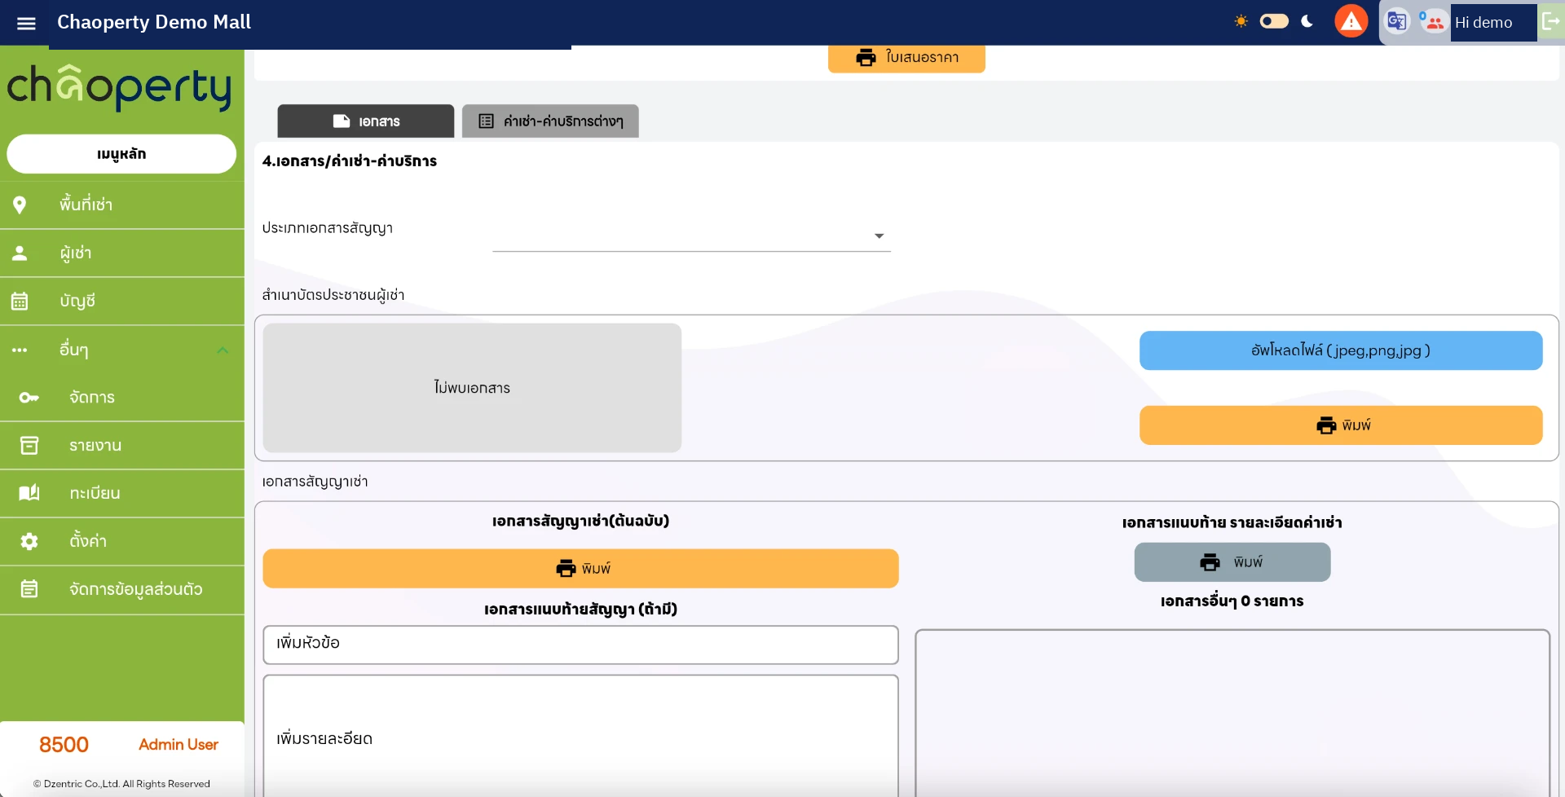1565x797 pixels.
Task: Click the 8500 value in sidebar
Action: coord(64,745)
